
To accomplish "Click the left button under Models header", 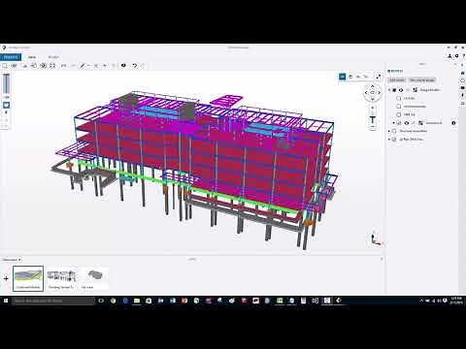I will click(x=397, y=79).
